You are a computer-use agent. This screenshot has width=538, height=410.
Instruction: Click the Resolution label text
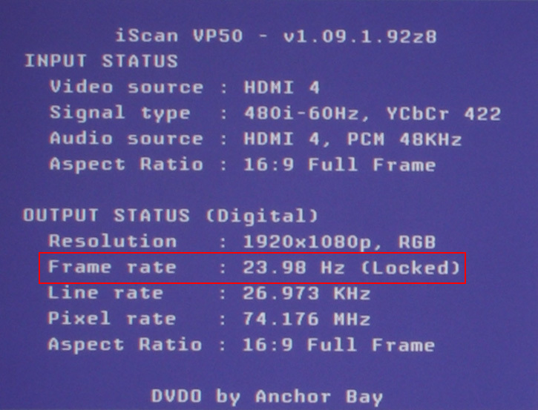[113, 242]
